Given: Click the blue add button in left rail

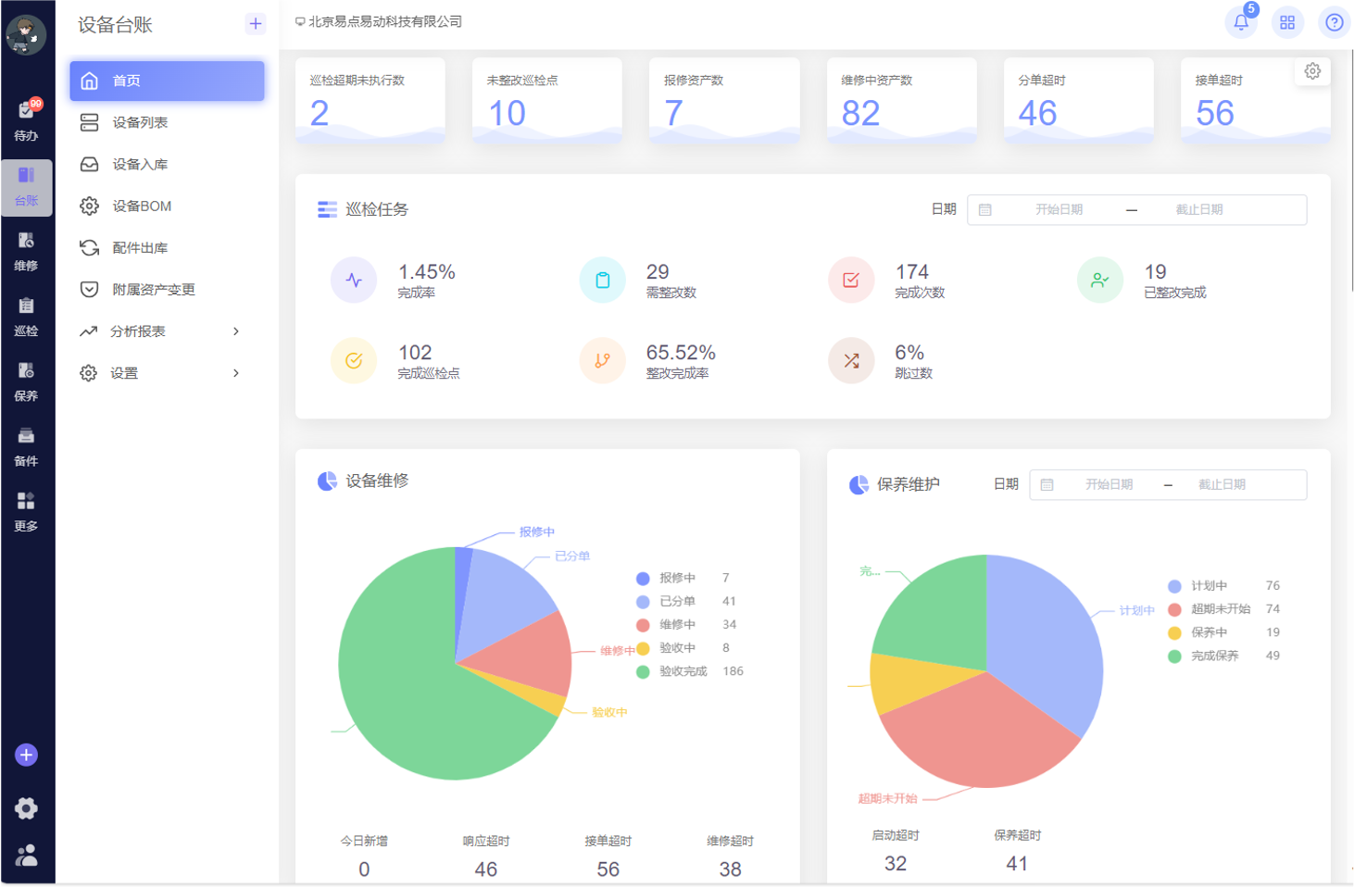Looking at the screenshot, I should click(26, 755).
